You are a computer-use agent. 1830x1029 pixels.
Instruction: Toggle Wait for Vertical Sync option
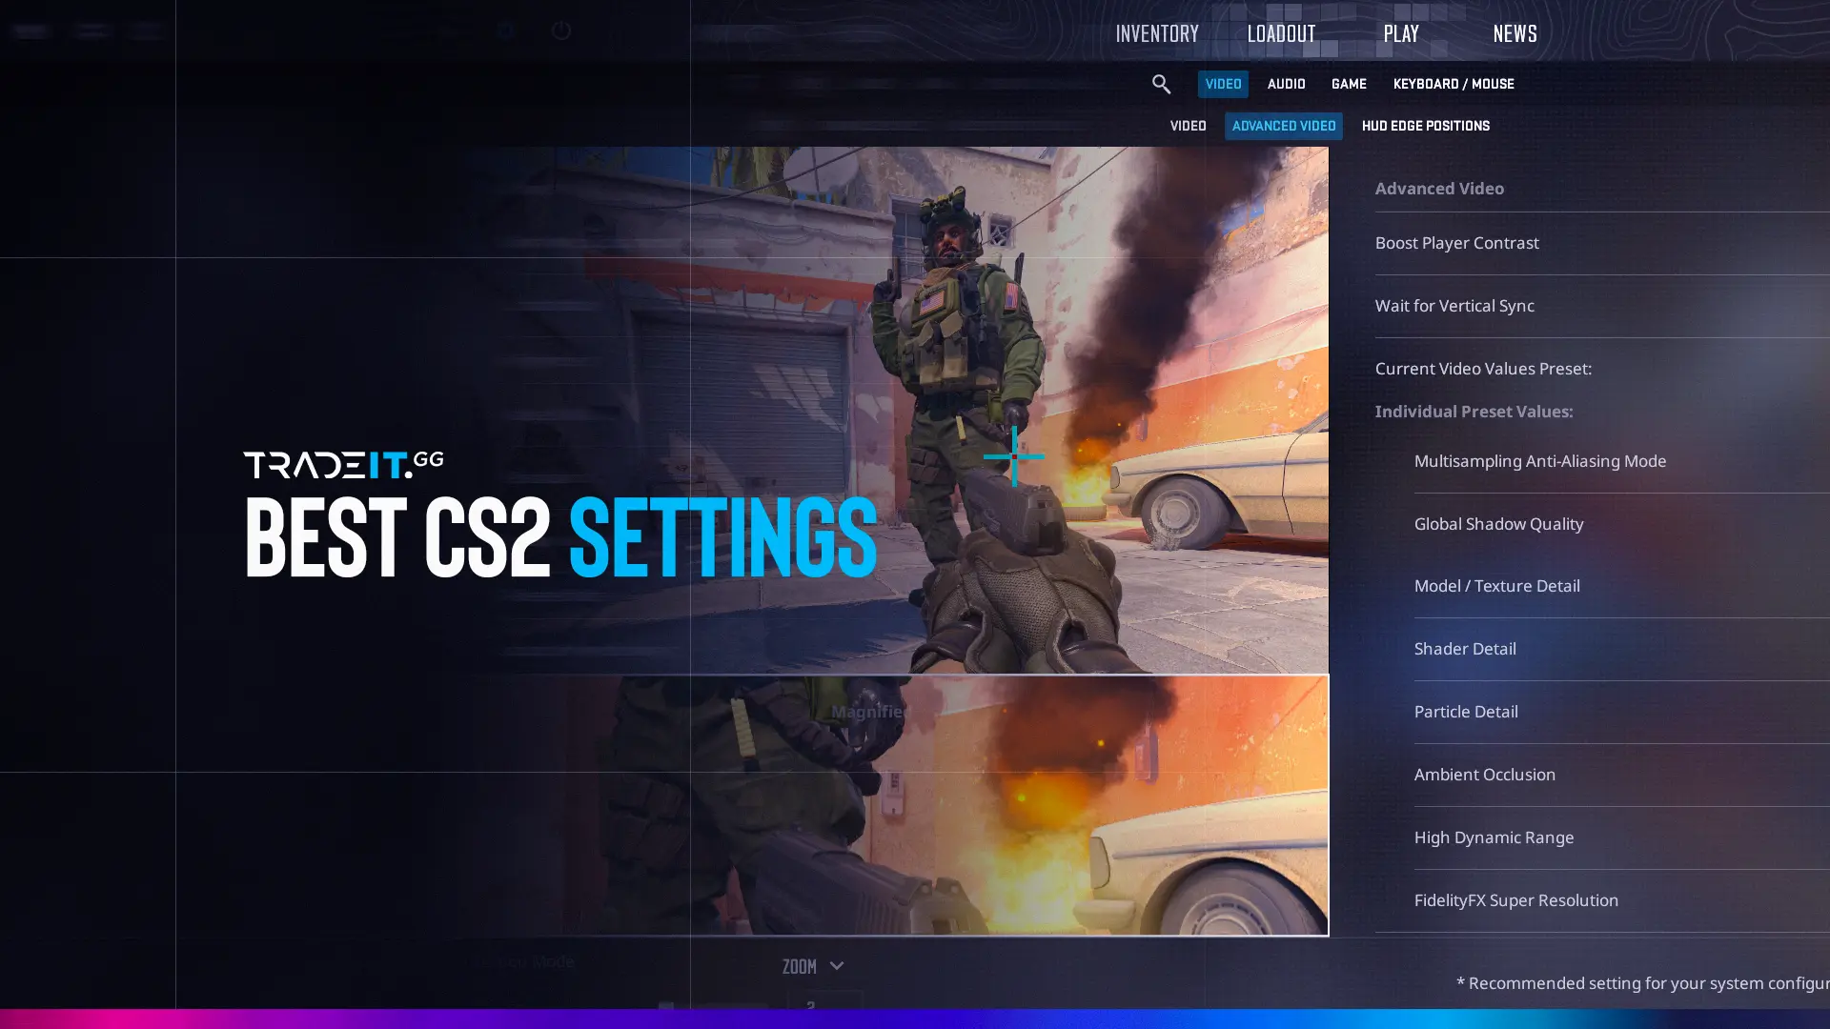click(1454, 305)
